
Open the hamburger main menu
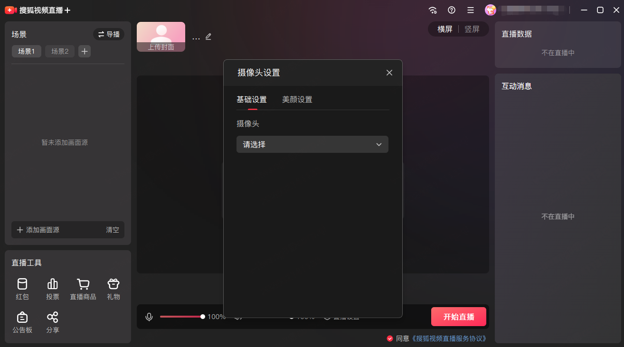(471, 10)
